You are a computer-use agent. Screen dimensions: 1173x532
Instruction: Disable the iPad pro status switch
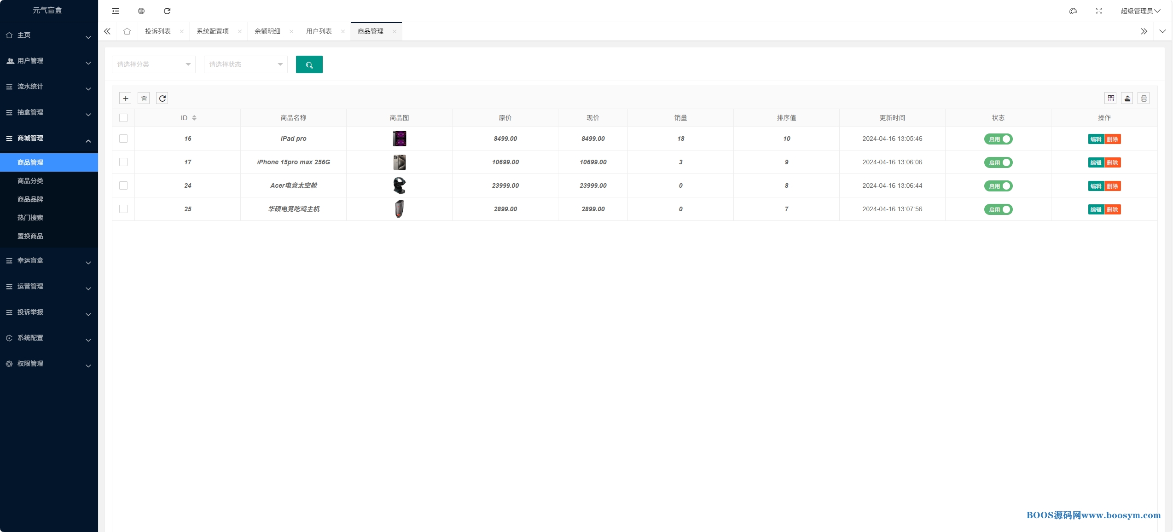[998, 139]
